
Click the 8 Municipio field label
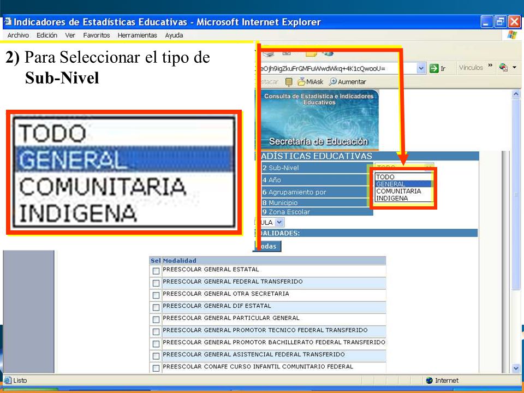tap(279, 203)
